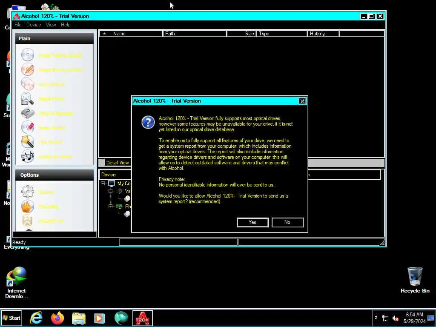
Task: Open the Internet Download Manager desktop shortcut
Action: pyautogui.click(x=17, y=283)
